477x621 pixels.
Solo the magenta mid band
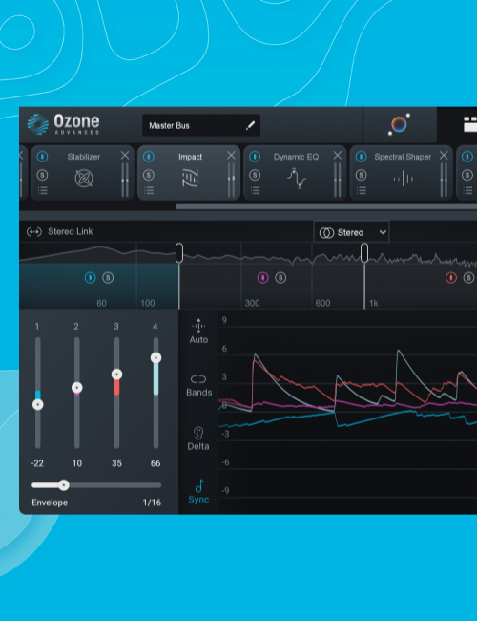280,278
